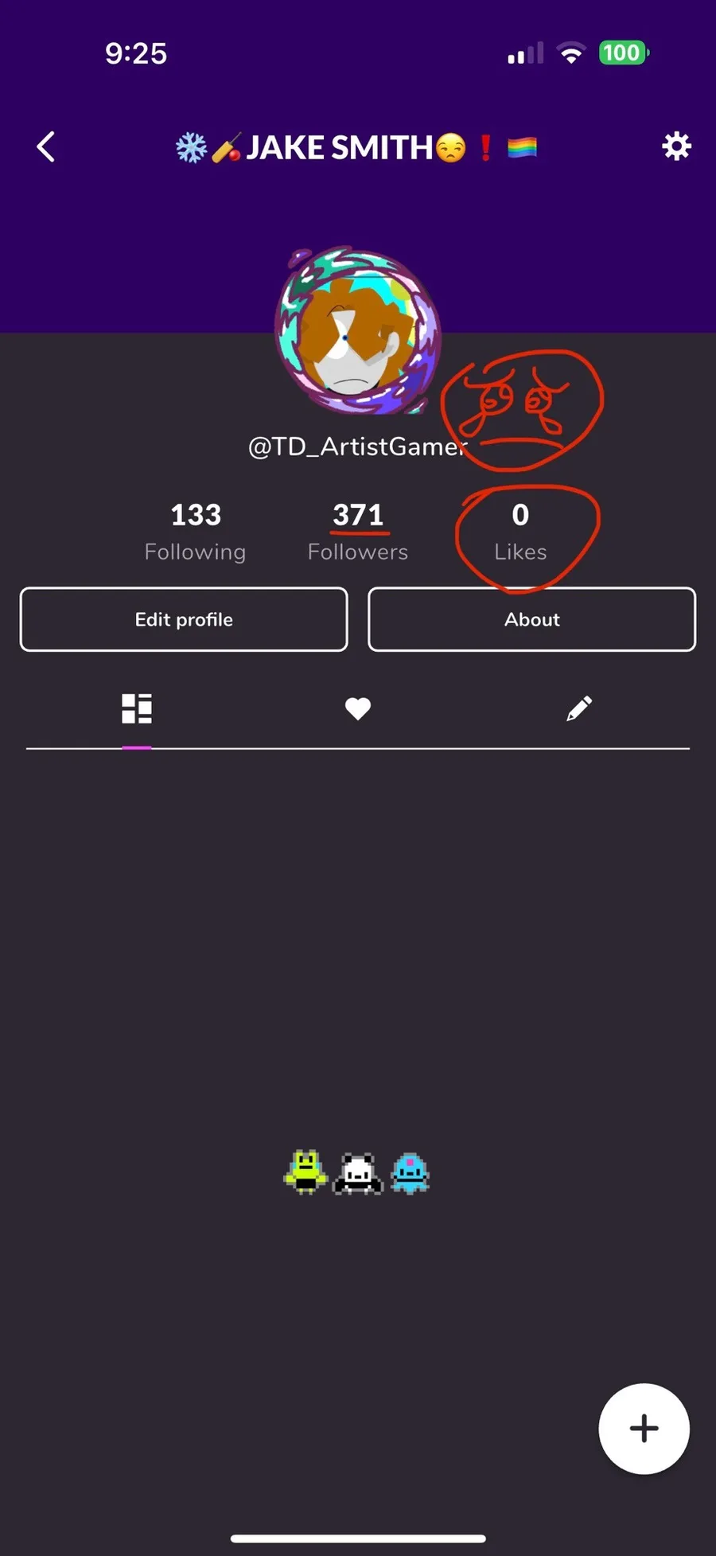View the 133 Following list
The height and width of the screenshot is (1556, 716).
(x=196, y=532)
